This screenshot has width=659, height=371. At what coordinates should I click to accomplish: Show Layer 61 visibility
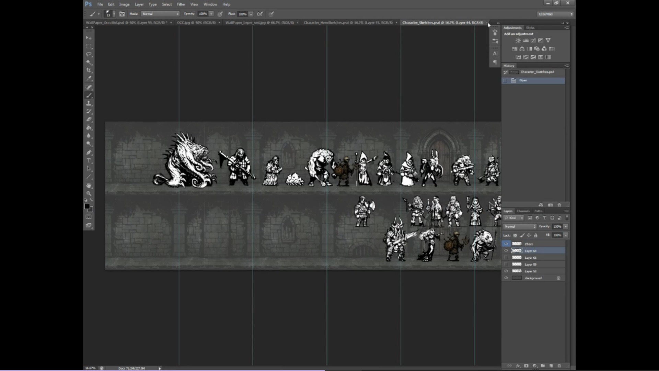point(506,257)
